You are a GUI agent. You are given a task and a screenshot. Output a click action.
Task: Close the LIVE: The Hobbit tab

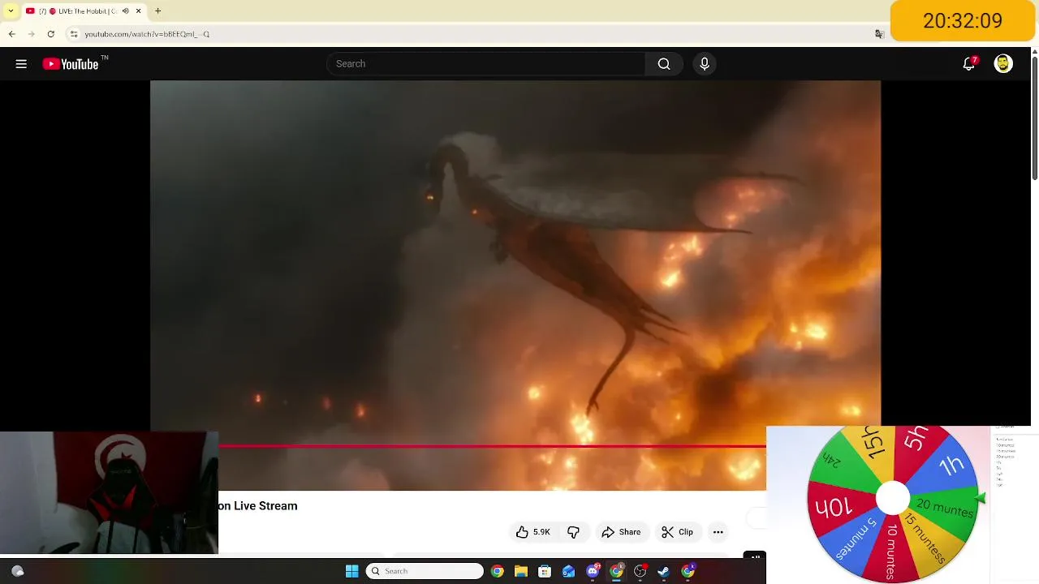click(138, 11)
